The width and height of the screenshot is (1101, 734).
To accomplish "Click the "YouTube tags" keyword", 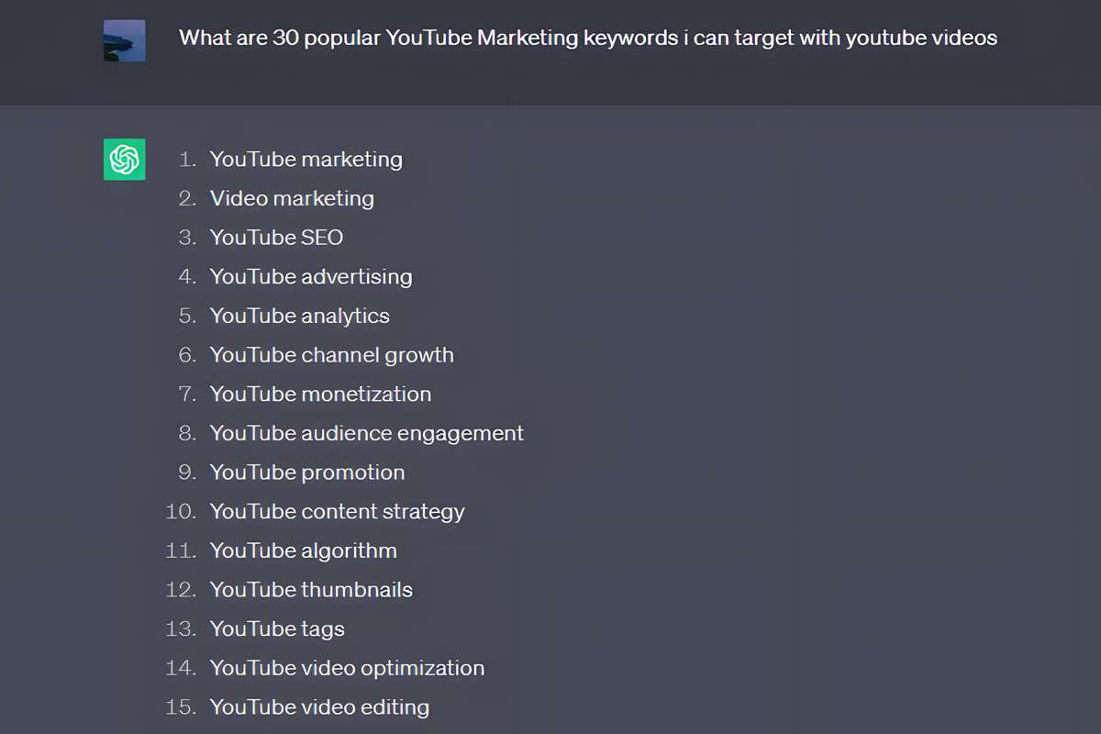I will [x=277, y=629].
